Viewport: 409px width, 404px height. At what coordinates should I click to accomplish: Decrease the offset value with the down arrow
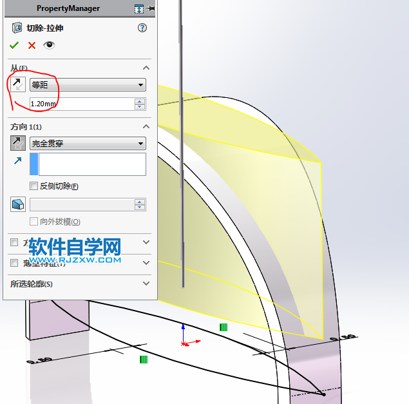140,107
